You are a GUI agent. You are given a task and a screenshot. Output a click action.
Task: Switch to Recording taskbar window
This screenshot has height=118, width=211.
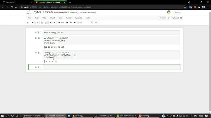[x=149, y=116]
